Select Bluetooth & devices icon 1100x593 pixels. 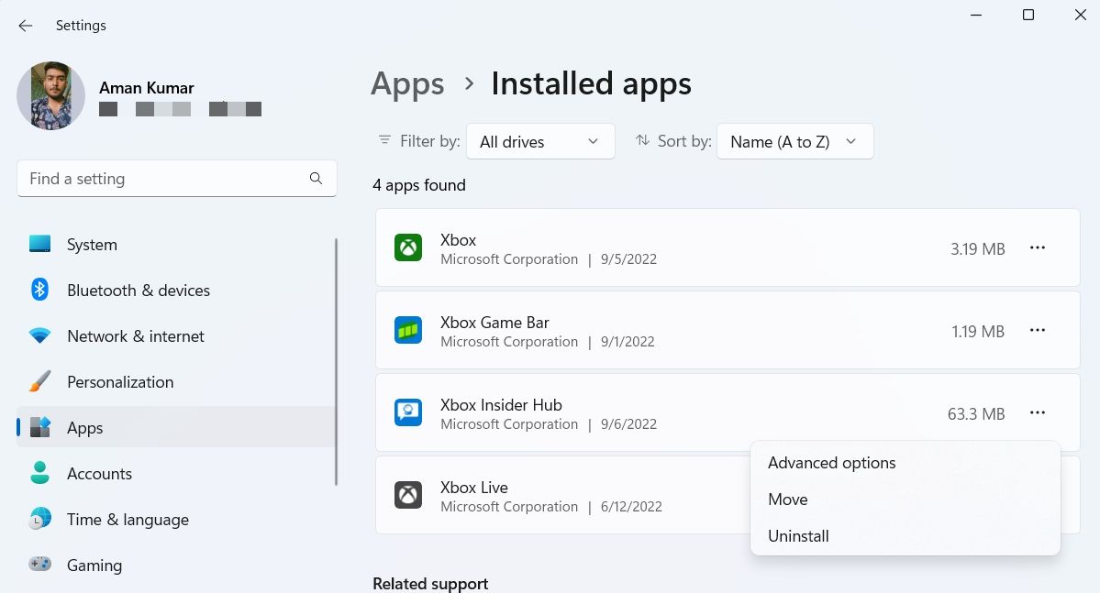tap(40, 290)
